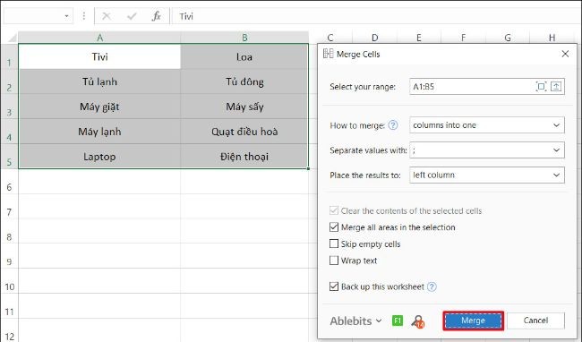Click the Merge button
This screenshot has height=342, width=582.
point(473,321)
